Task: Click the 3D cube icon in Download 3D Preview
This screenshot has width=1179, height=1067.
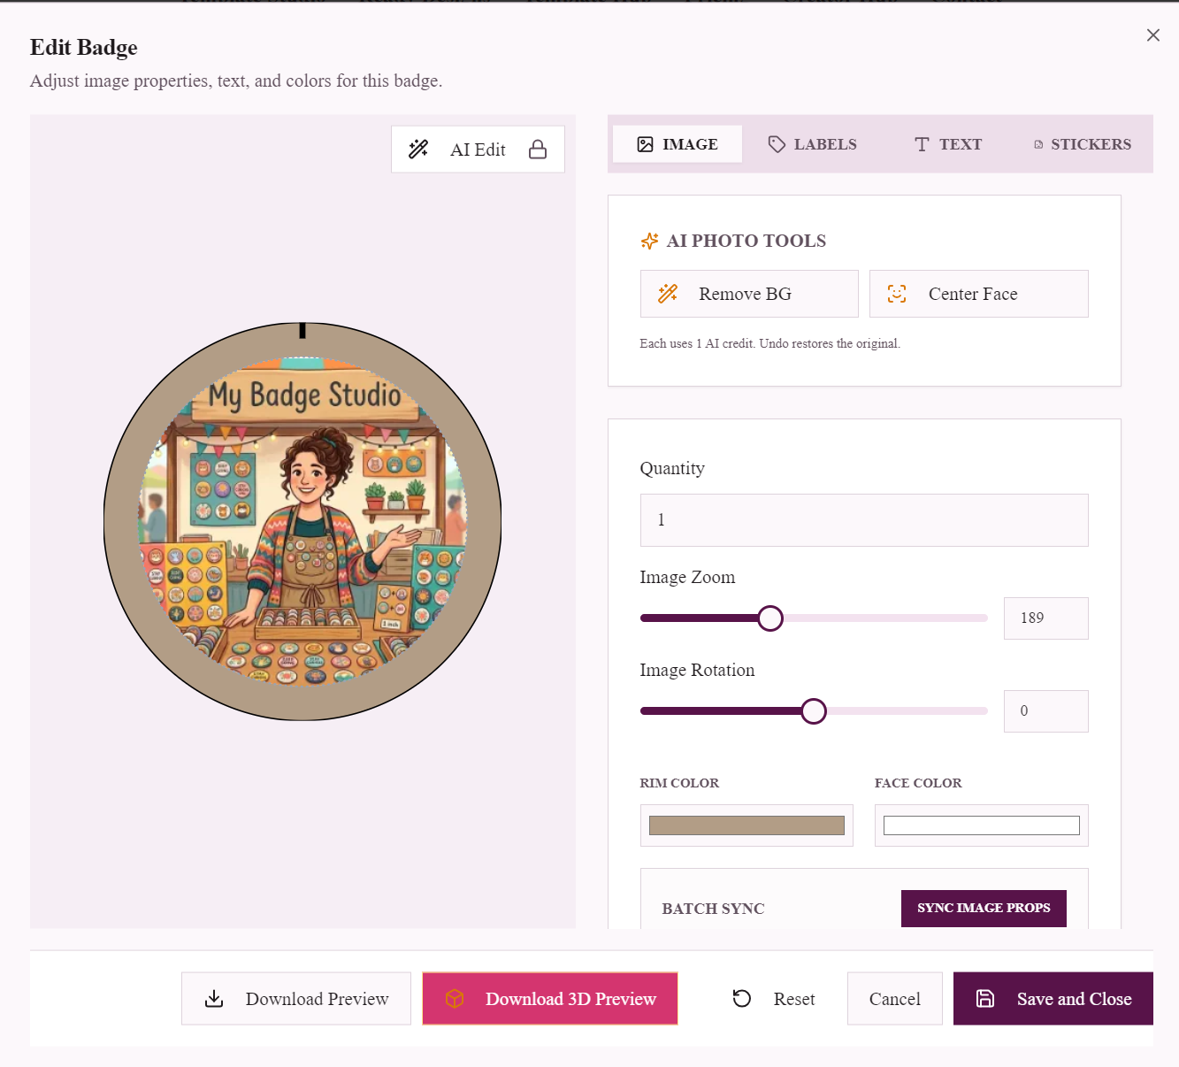Action: 455,999
